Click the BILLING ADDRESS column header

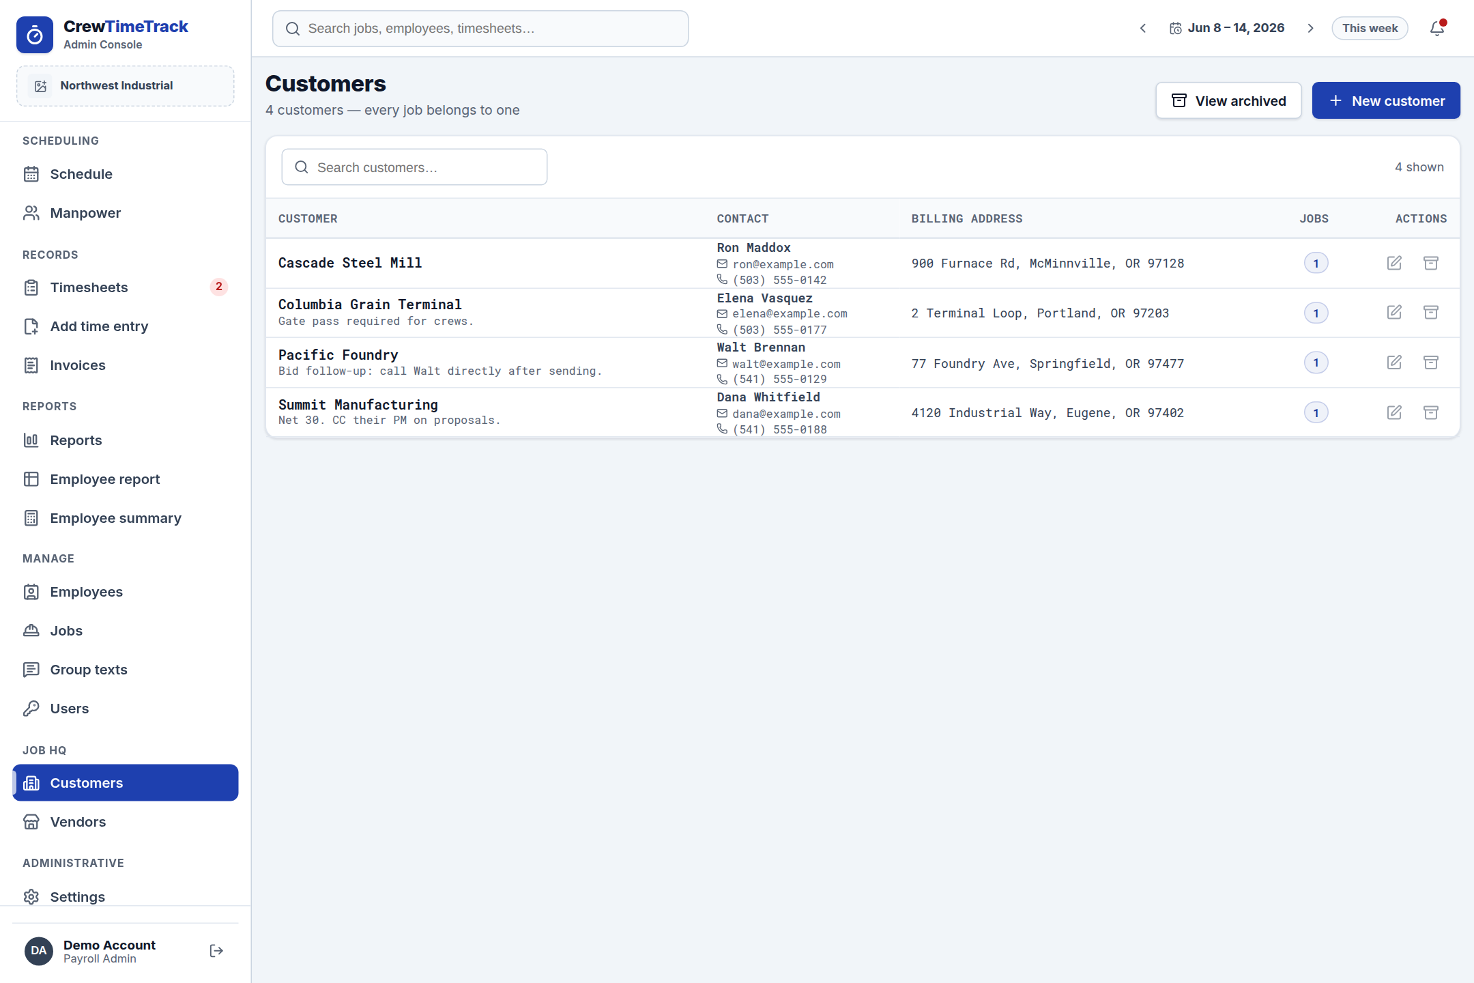[x=967, y=218]
